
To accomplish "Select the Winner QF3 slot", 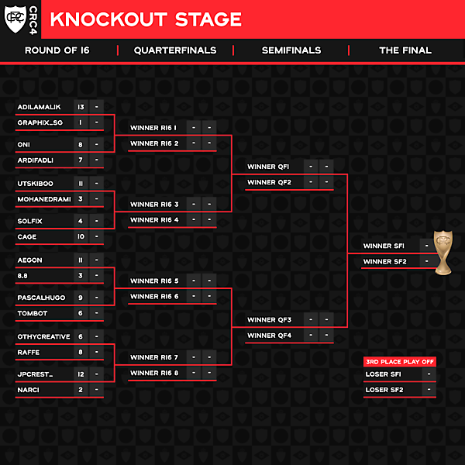I will (269, 320).
